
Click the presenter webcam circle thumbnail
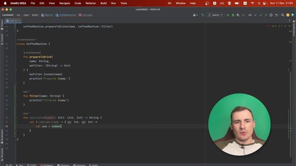pyautogui.click(x=240, y=125)
